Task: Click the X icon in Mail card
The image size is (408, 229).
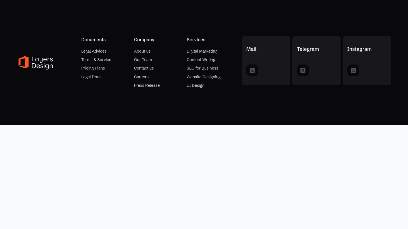Action: point(252,70)
